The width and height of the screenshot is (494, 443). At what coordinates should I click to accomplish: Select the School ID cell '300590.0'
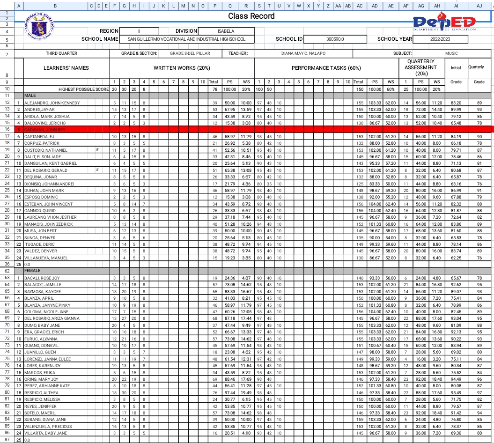pyautogui.click(x=335, y=39)
